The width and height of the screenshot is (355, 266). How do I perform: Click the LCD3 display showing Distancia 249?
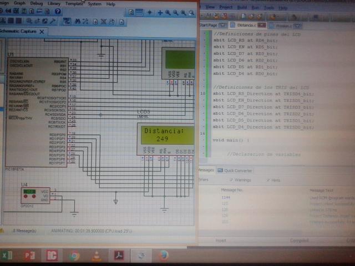pyautogui.click(x=166, y=139)
